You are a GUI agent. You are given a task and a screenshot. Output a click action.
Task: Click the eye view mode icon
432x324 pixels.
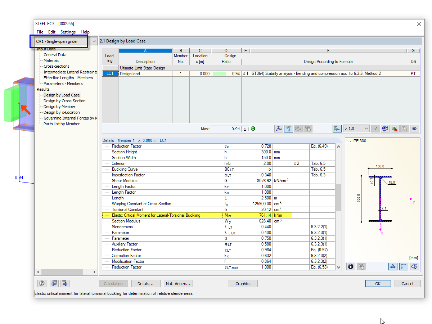tap(414, 129)
